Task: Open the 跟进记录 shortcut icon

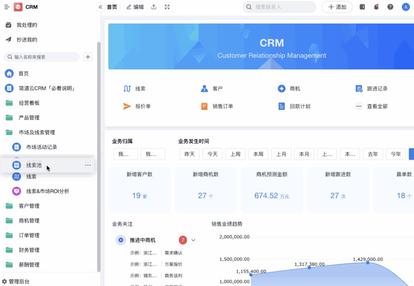Action: pos(359,89)
